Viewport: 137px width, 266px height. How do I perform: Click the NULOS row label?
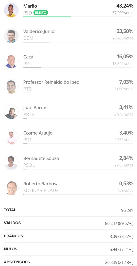tap(10, 249)
